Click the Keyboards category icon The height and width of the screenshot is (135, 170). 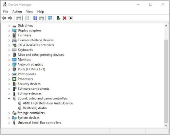14,50
